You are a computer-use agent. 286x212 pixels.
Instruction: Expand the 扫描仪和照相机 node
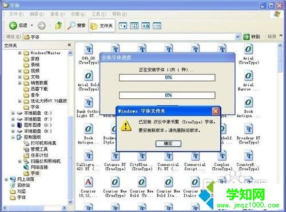click(19, 161)
